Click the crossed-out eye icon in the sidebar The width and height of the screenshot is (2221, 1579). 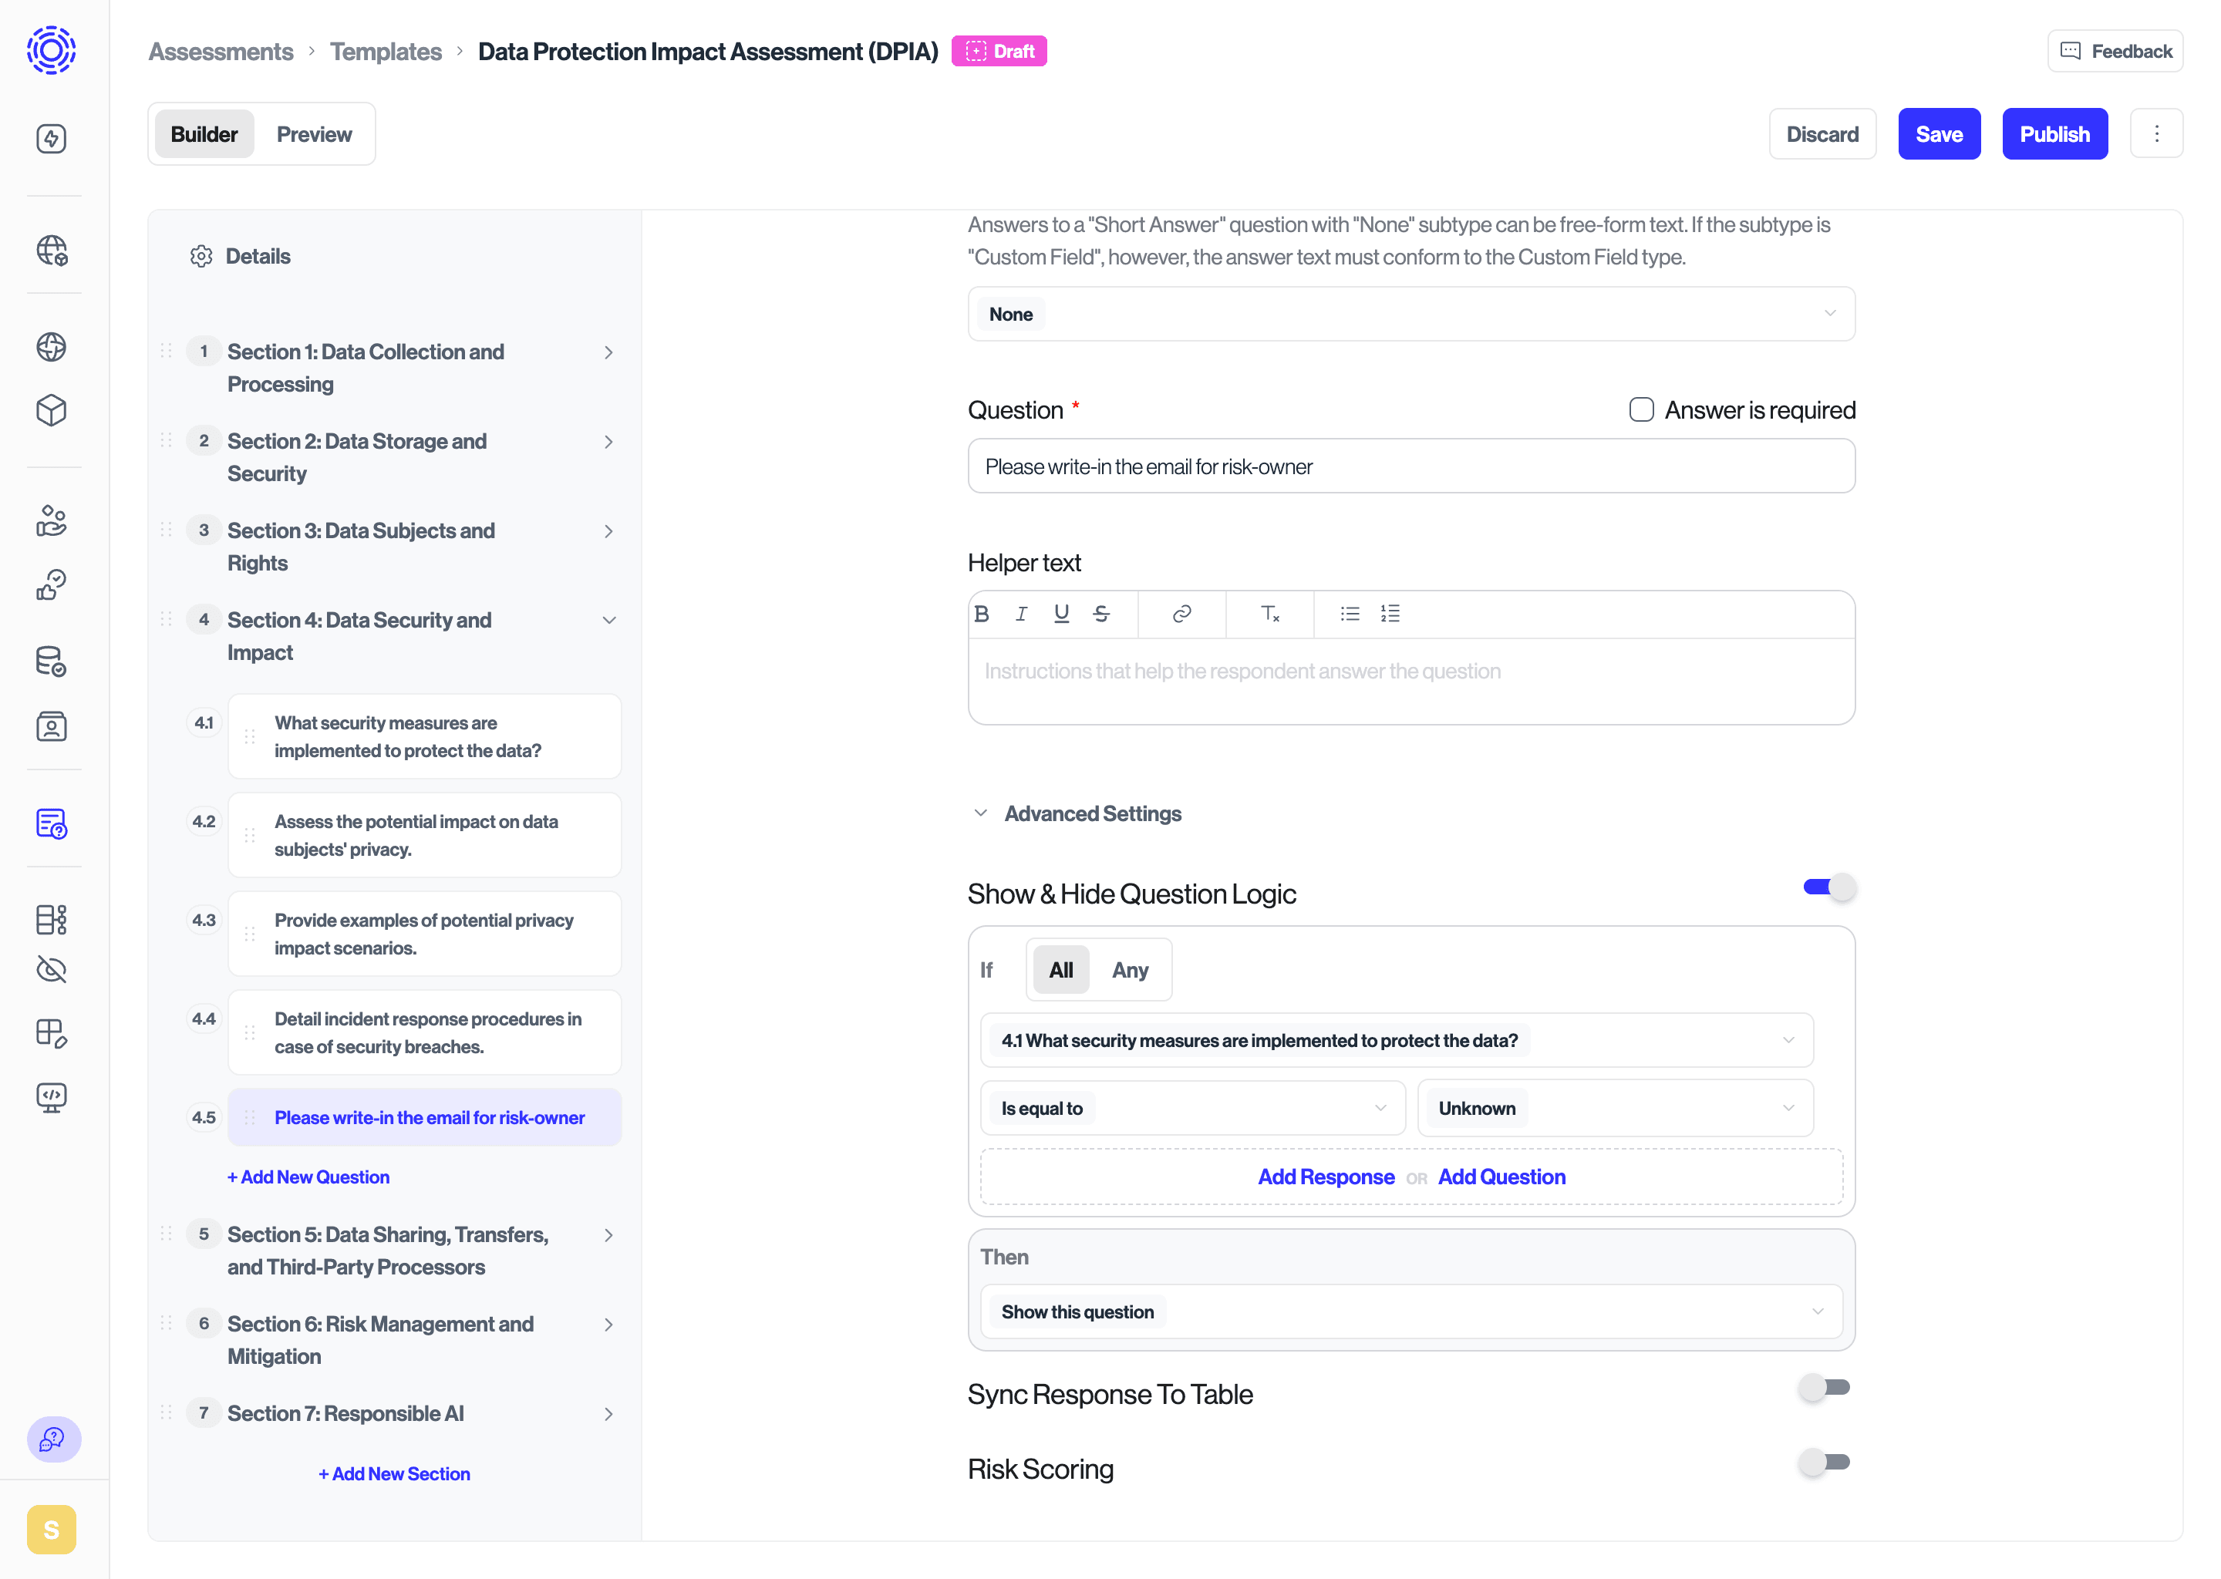pyautogui.click(x=53, y=969)
